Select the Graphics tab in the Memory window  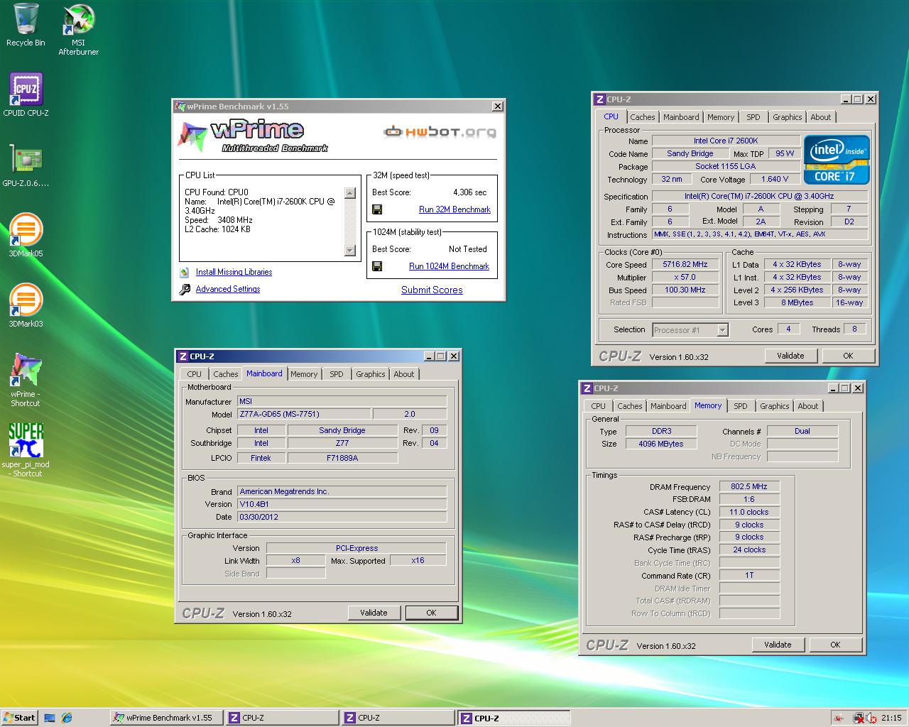774,406
